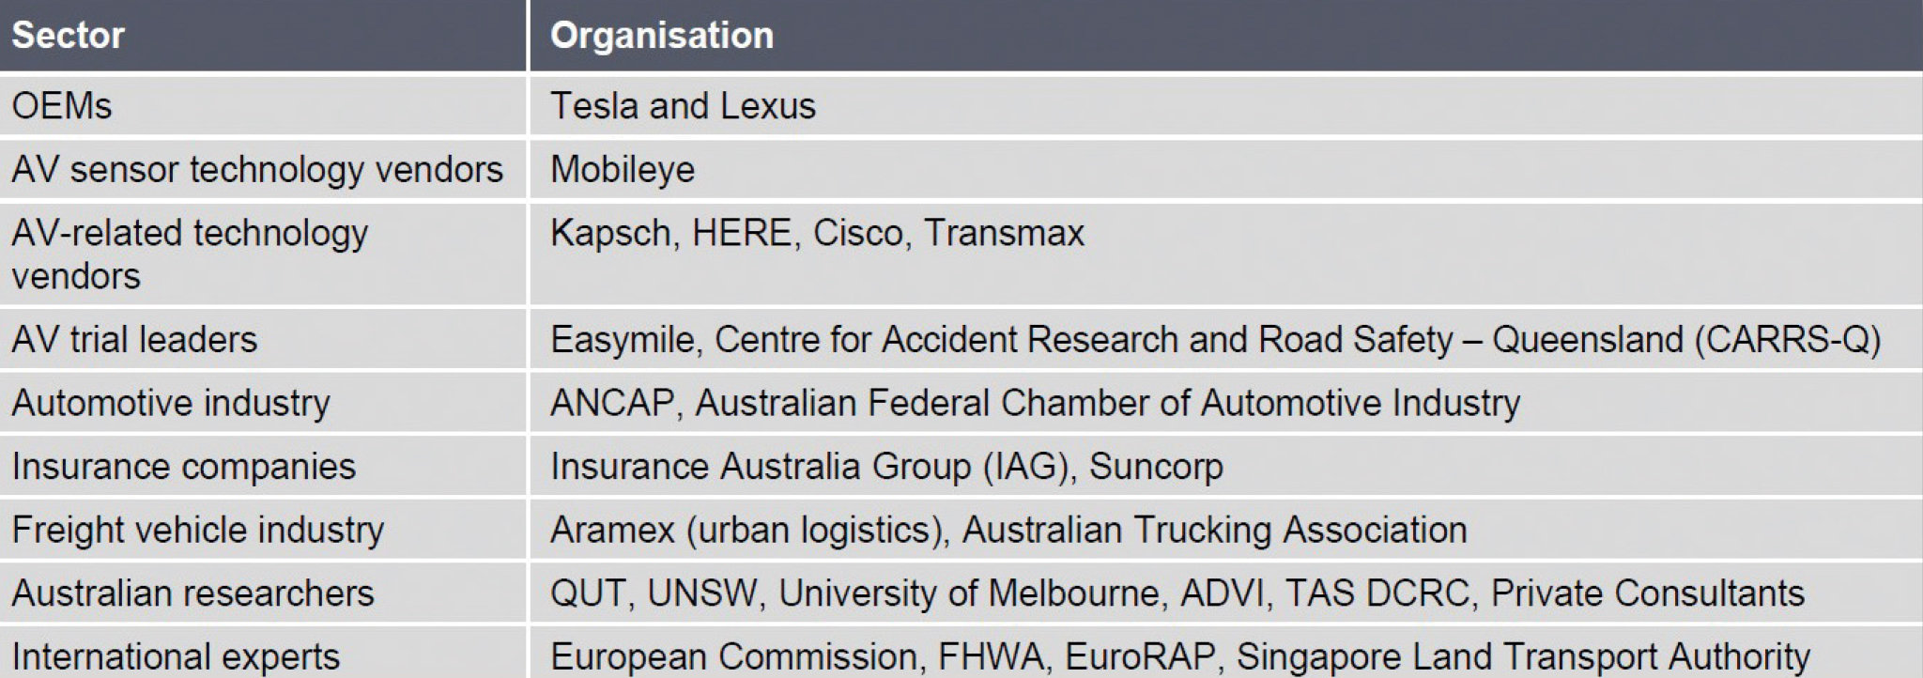Viewport: 1923px width, 678px height.
Task: Click the AV sensor technology vendors cell
Action: 263,169
